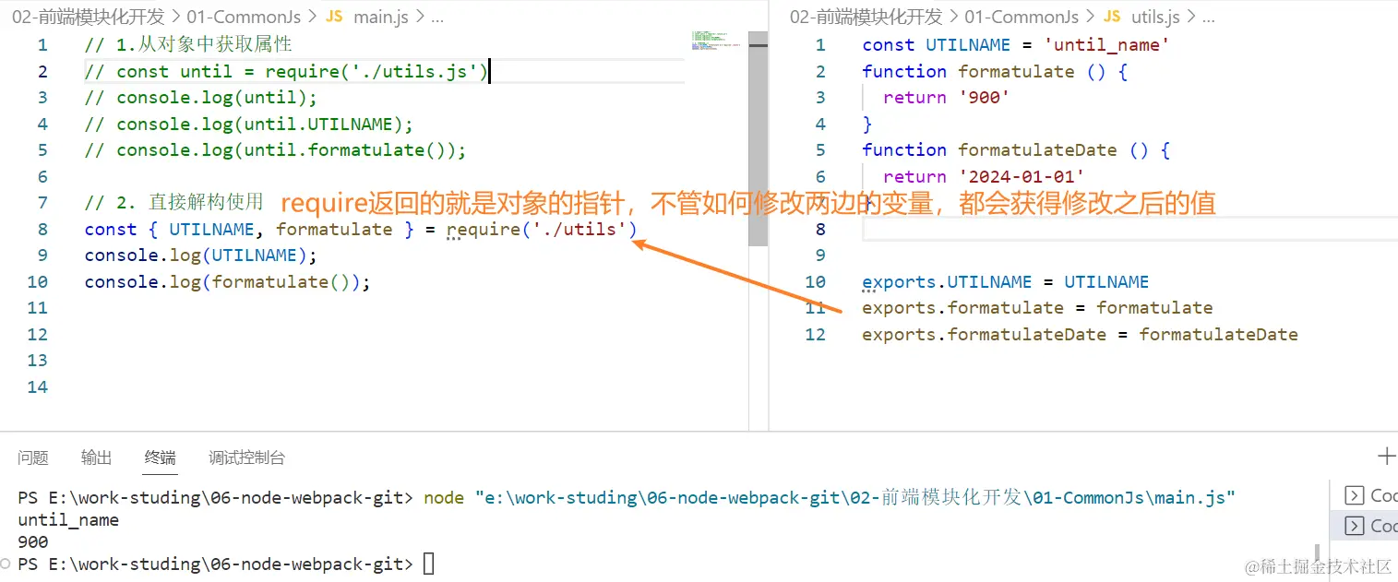1398x582 pixels.
Task: Open the 调试控制台 panel tab
Action: tap(246, 457)
